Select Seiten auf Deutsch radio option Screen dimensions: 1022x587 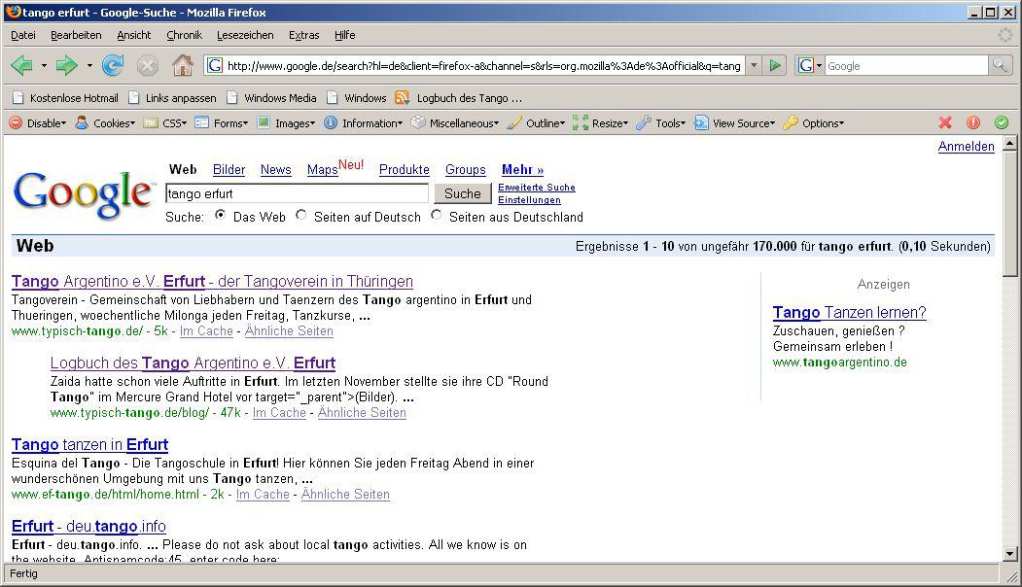pyautogui.click(x=301, y=216)
